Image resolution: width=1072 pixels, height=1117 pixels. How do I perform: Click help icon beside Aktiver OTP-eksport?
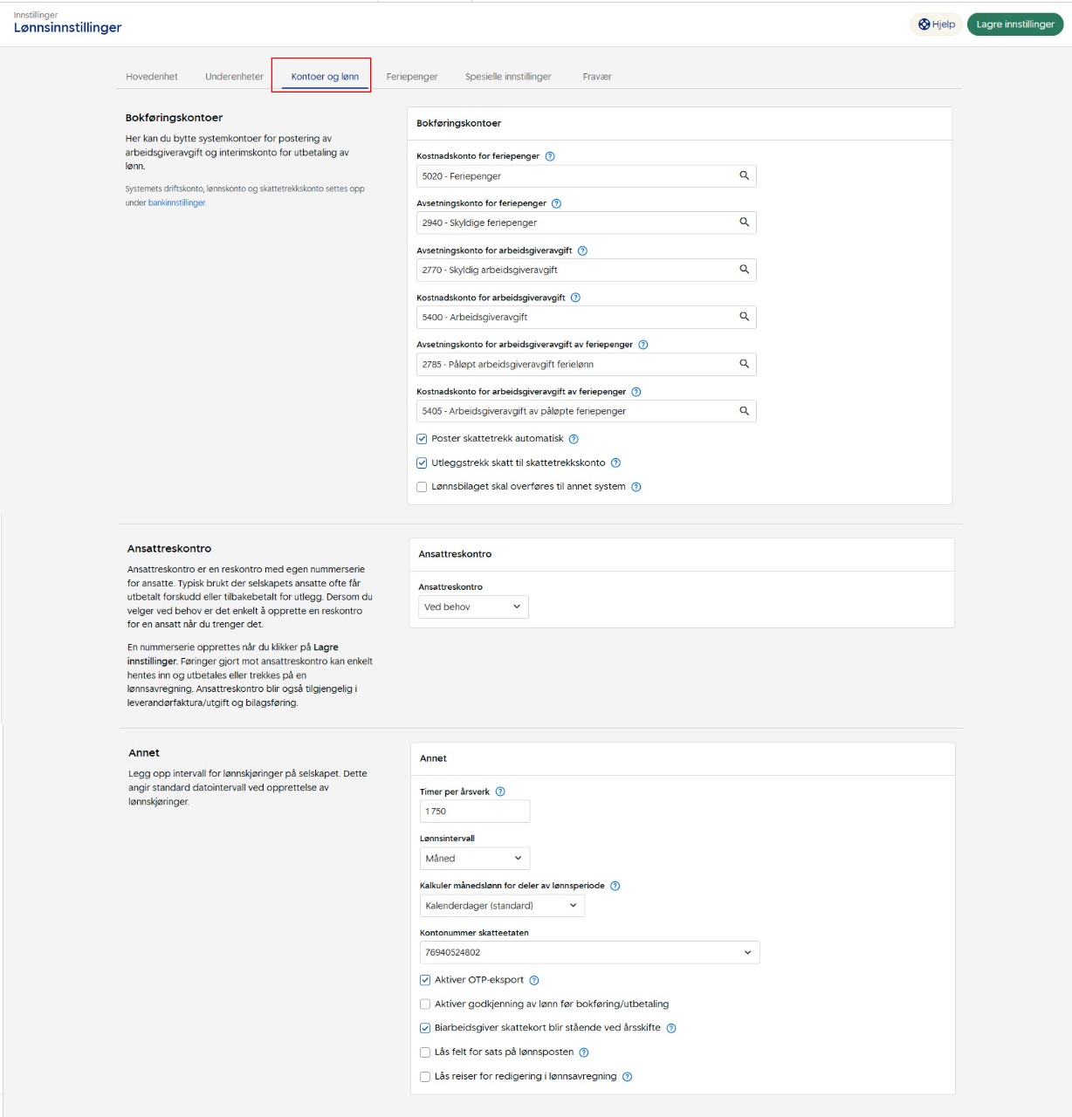tap(534, 980)
